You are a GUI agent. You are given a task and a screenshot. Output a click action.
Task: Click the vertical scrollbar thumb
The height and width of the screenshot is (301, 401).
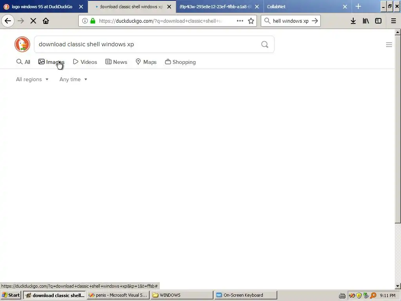(x=398, y=129)
